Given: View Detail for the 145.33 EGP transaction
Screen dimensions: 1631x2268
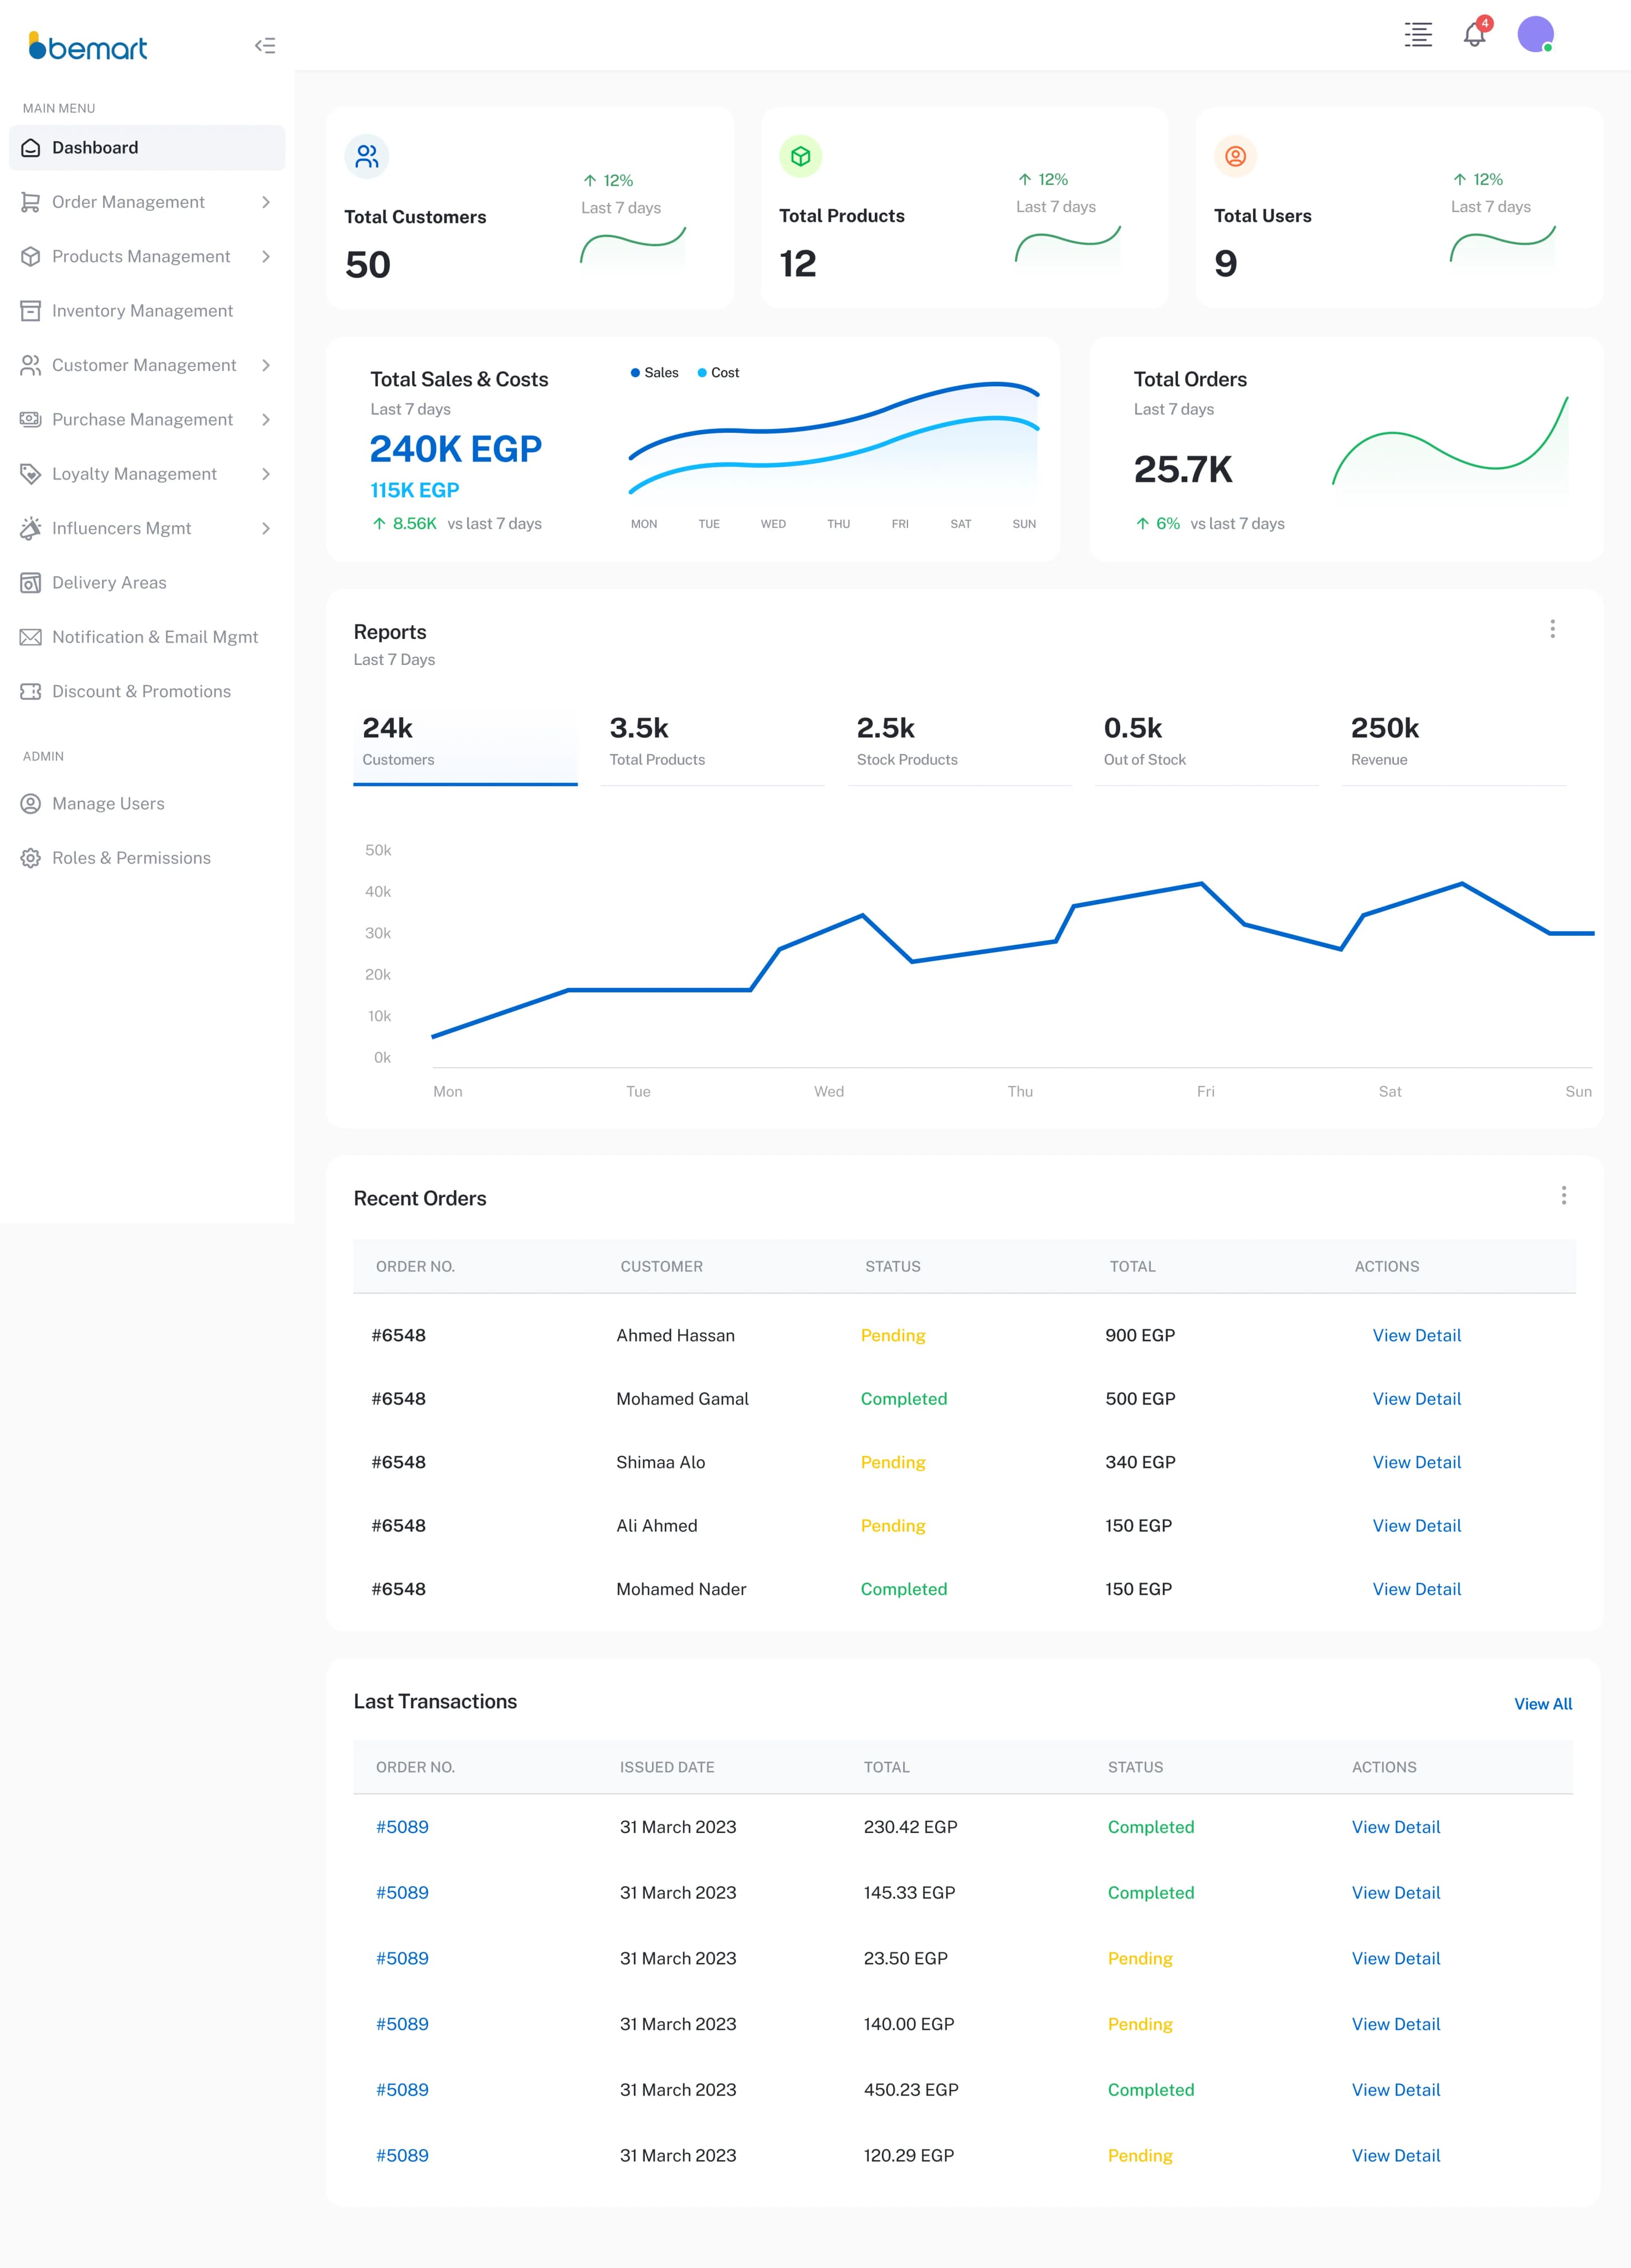Looking at the screenshot, I should 1396,1893.
